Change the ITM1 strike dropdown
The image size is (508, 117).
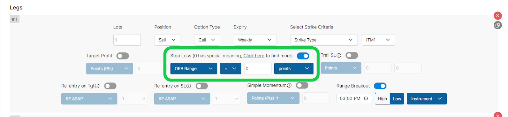(x=378, y=40)
